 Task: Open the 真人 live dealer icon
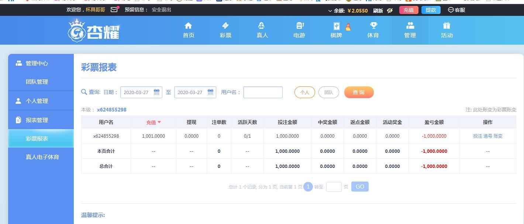pyautogui.click(x=261, y=25)
